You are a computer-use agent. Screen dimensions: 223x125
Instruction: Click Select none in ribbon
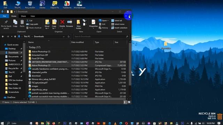point(118,24)
